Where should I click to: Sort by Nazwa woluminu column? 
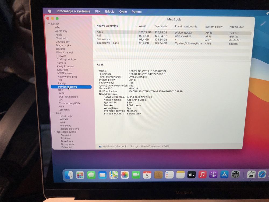click(x=107, y=26)
